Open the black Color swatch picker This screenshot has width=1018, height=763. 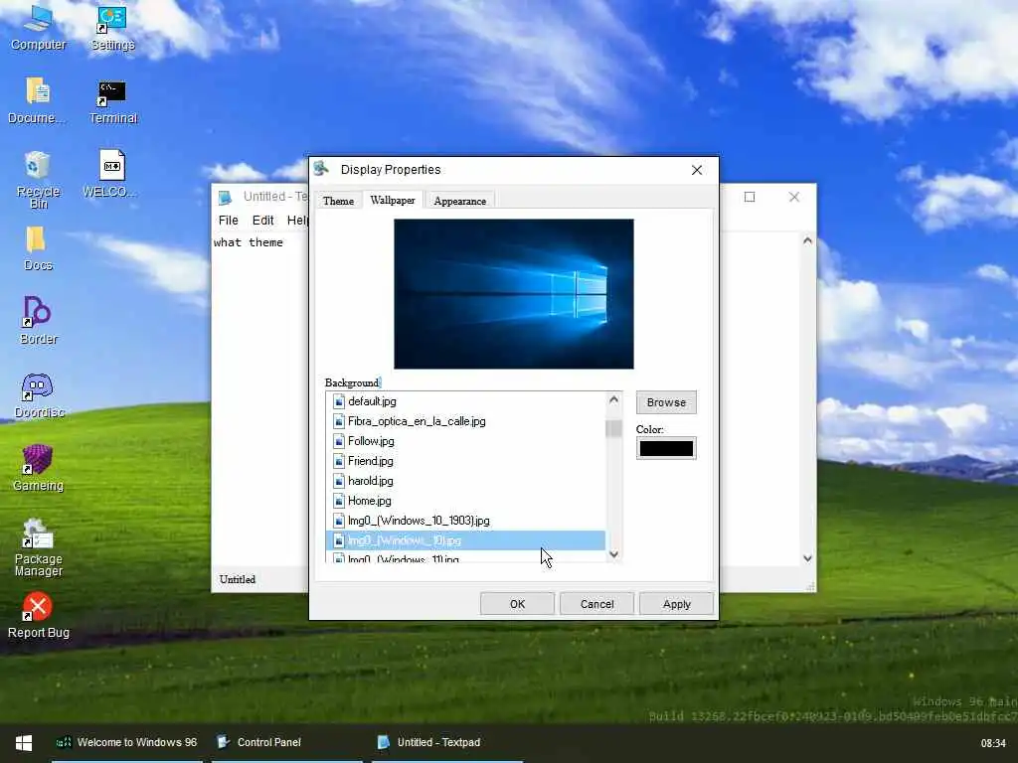(x=666, y=448)
